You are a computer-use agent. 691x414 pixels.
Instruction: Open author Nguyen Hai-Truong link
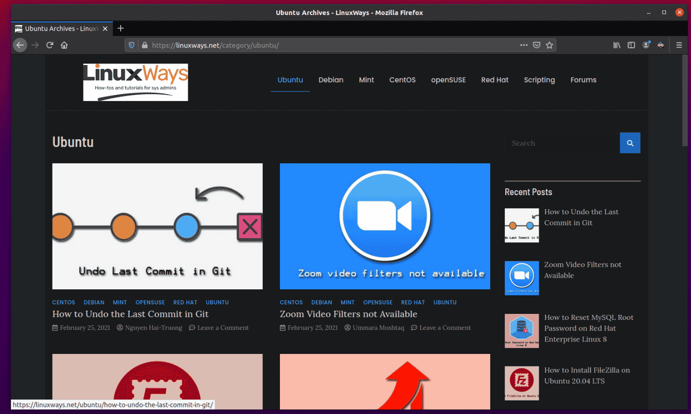154,328
